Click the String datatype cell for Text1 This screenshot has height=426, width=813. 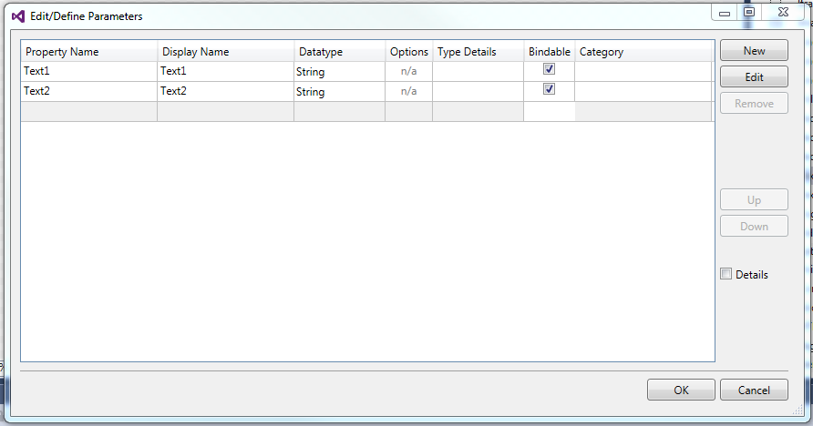coord(340,71)
